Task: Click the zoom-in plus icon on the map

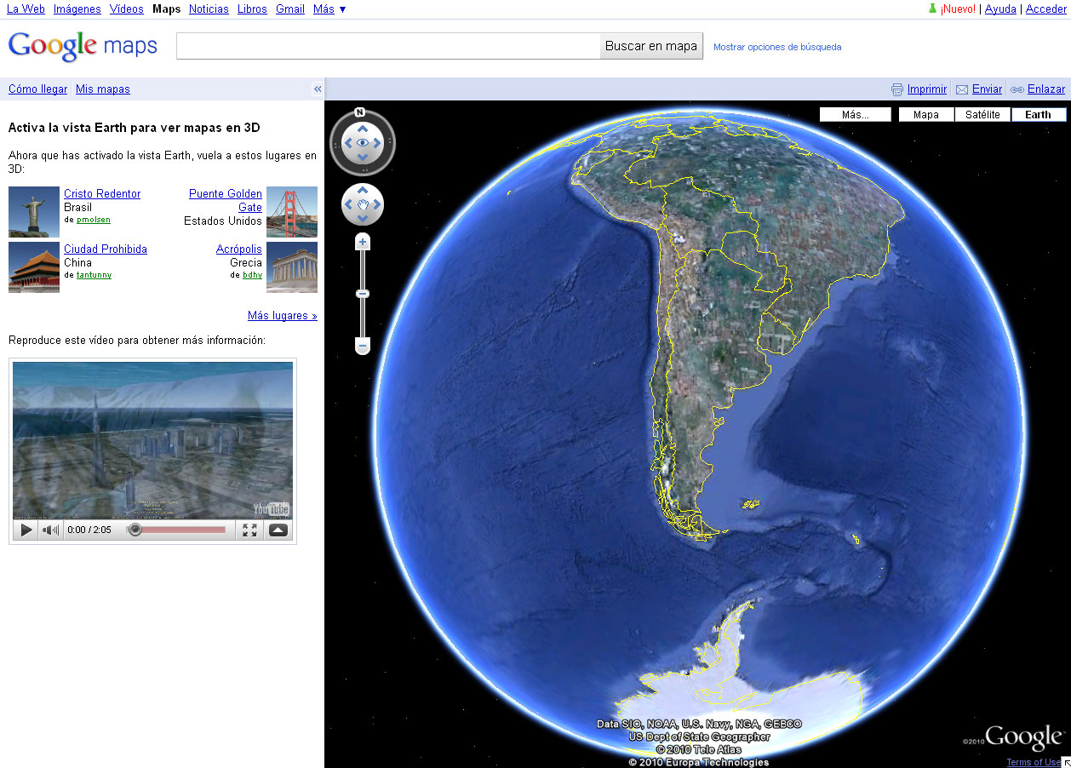Action: pos(362,241)
